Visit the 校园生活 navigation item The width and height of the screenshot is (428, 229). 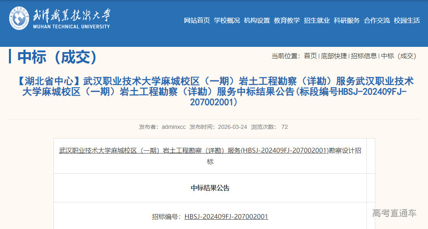[x=407, y=21]
